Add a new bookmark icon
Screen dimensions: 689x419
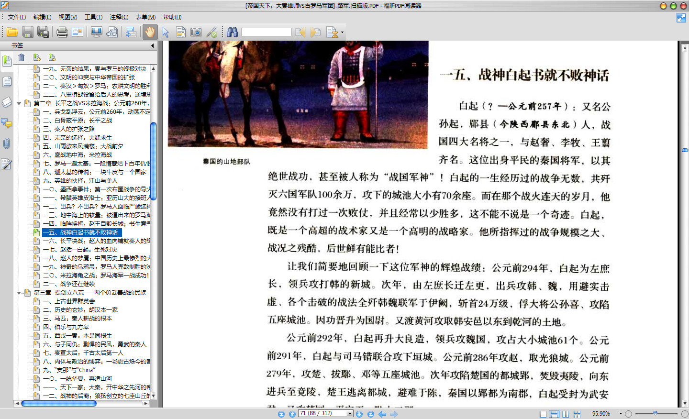point(37,57)
